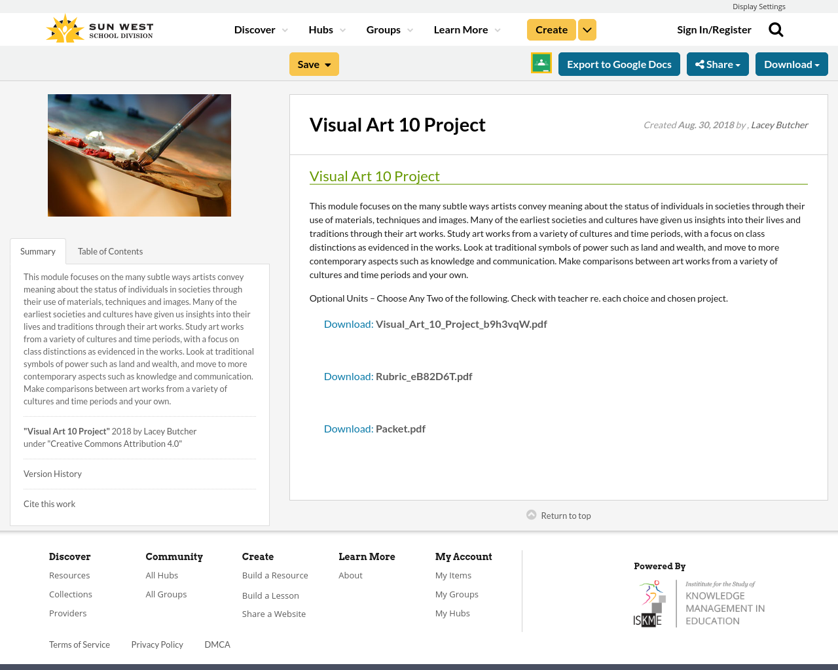Click the Return to top arrow icon
The height and width of the screenshot is (670, 838).
click(x=532, y=515)
